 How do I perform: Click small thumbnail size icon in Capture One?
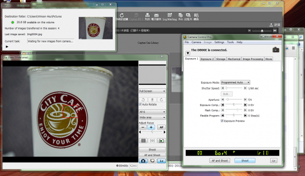(x=249, y=30)
